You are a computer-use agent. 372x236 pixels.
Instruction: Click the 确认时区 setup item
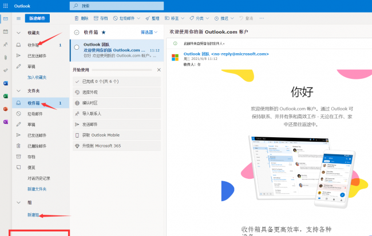117,103
